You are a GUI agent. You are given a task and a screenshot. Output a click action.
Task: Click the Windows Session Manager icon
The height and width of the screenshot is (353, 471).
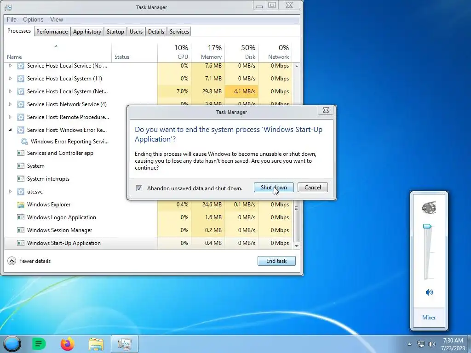pos(20,230)
